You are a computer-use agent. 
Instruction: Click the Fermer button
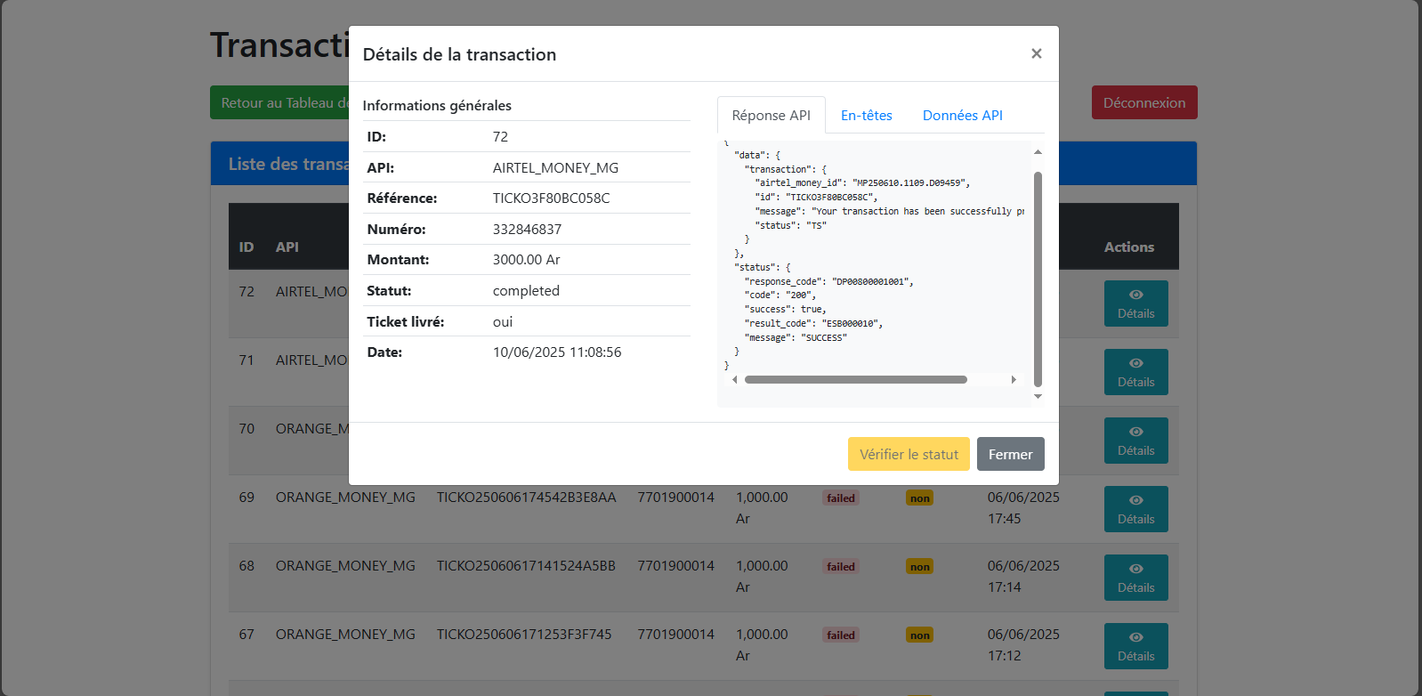(x=1010, y=454)
